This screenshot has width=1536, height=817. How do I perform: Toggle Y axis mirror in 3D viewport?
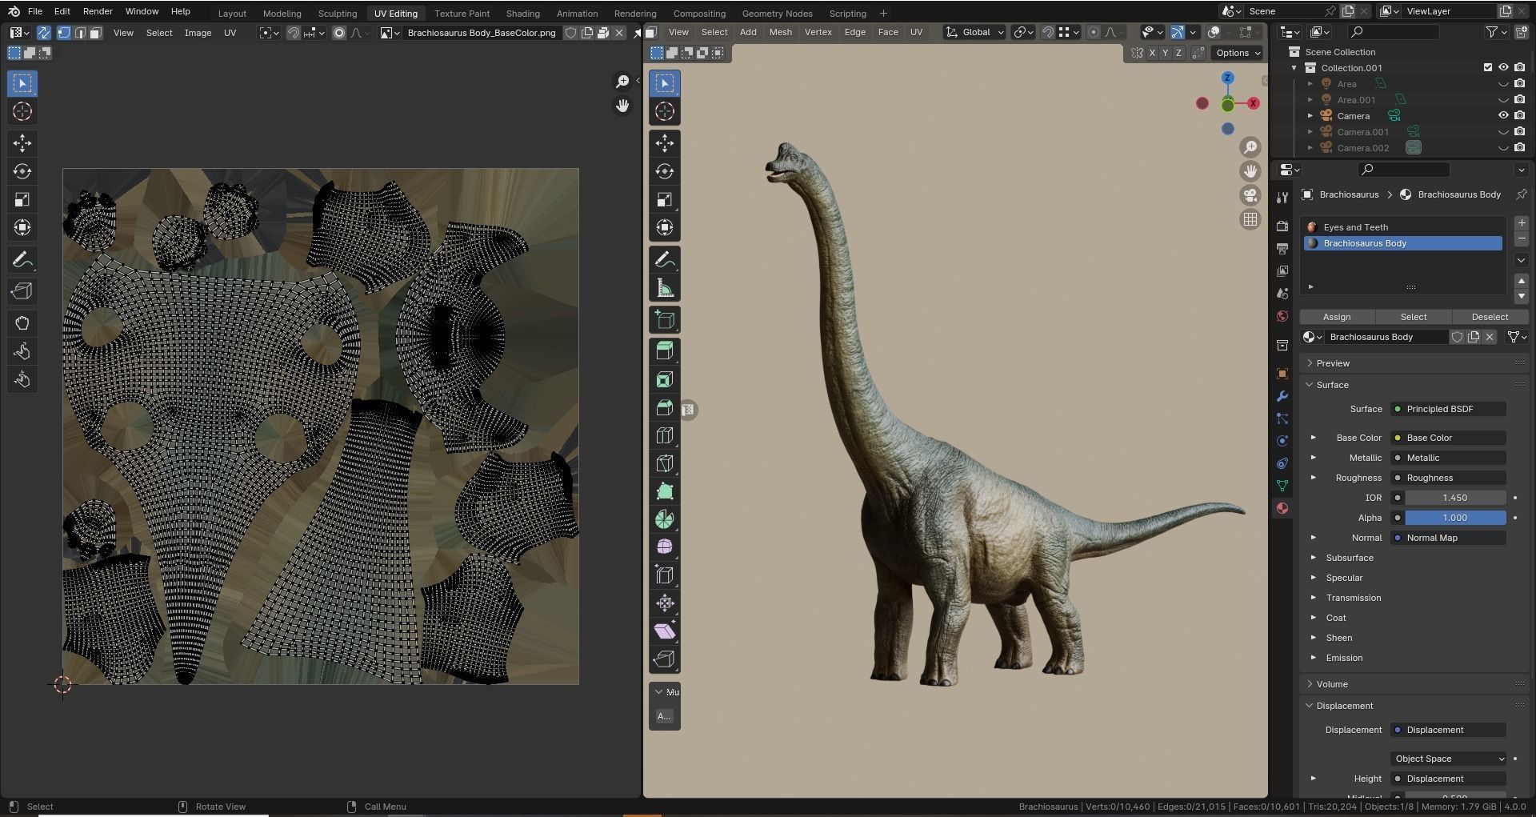coord(1165,53)
